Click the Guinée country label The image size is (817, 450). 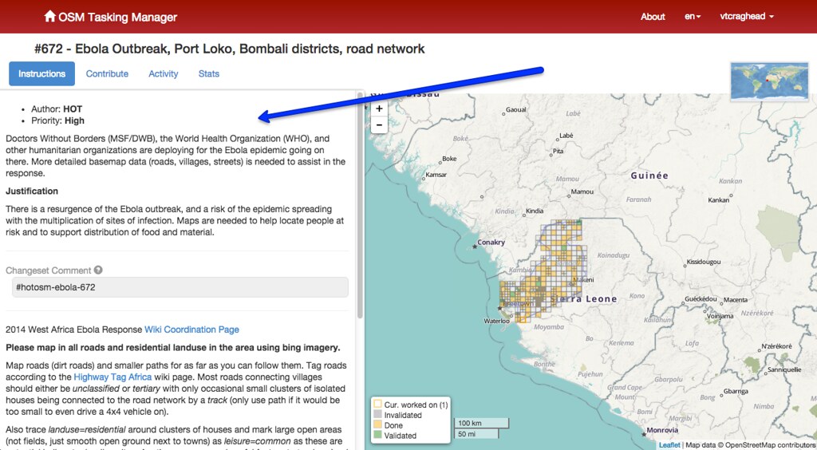pos(649,176)
